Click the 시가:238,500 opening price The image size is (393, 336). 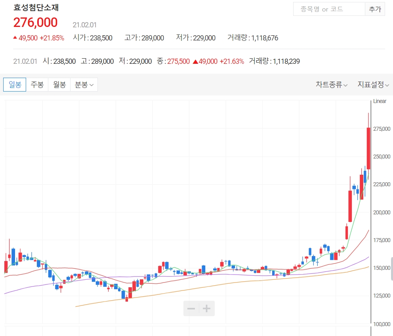(92, 38)
